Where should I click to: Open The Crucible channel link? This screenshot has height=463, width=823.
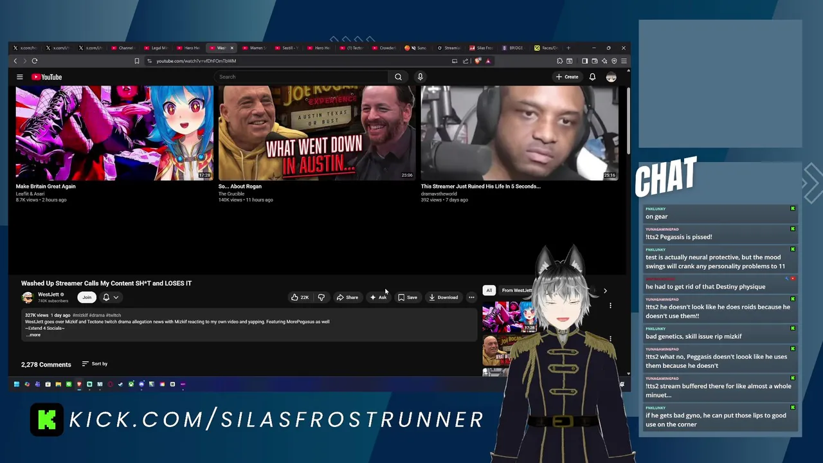(x=231, y=194)
